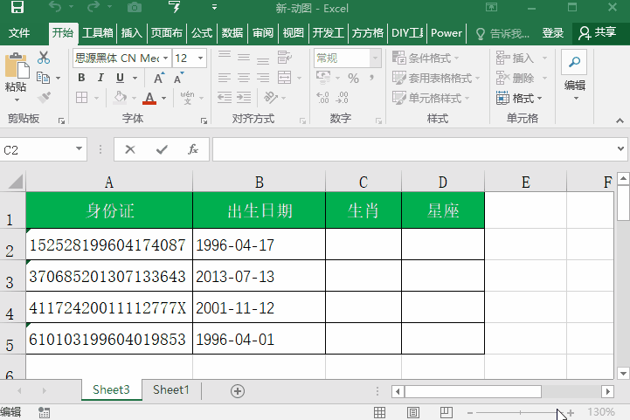Apply the comma thousands separator style
The height and width of the screenshot is (420, 630).
pyautogui.click(x=371, y=78)
